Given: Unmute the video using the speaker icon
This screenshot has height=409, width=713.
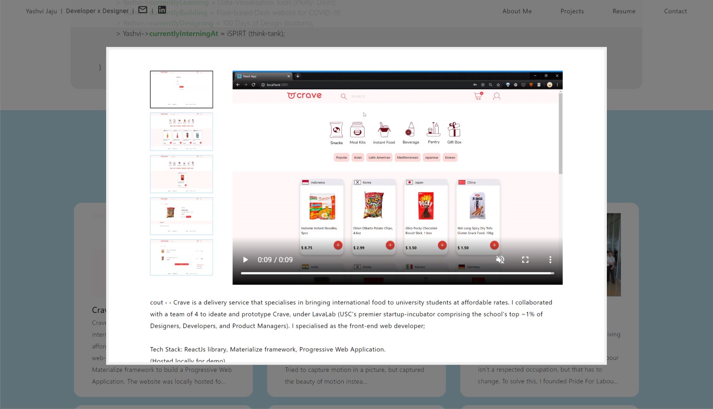Looking at the screenshot, I should (500, 260).
